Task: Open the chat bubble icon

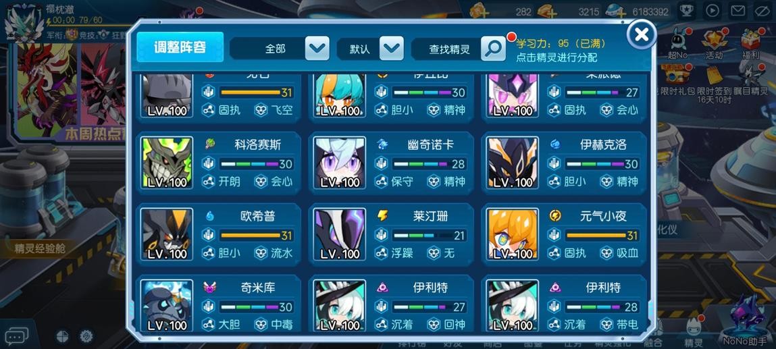Action: (x=16, y=337)
